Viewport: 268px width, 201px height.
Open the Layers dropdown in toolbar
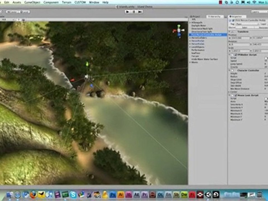click(x=259, y=12)
